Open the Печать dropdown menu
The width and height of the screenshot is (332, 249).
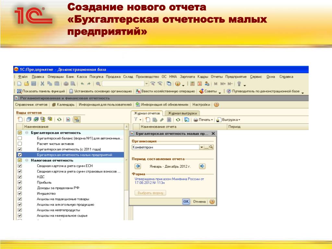point(203,120)
